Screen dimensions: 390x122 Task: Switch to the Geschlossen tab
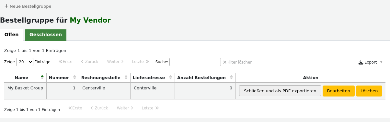46,35
